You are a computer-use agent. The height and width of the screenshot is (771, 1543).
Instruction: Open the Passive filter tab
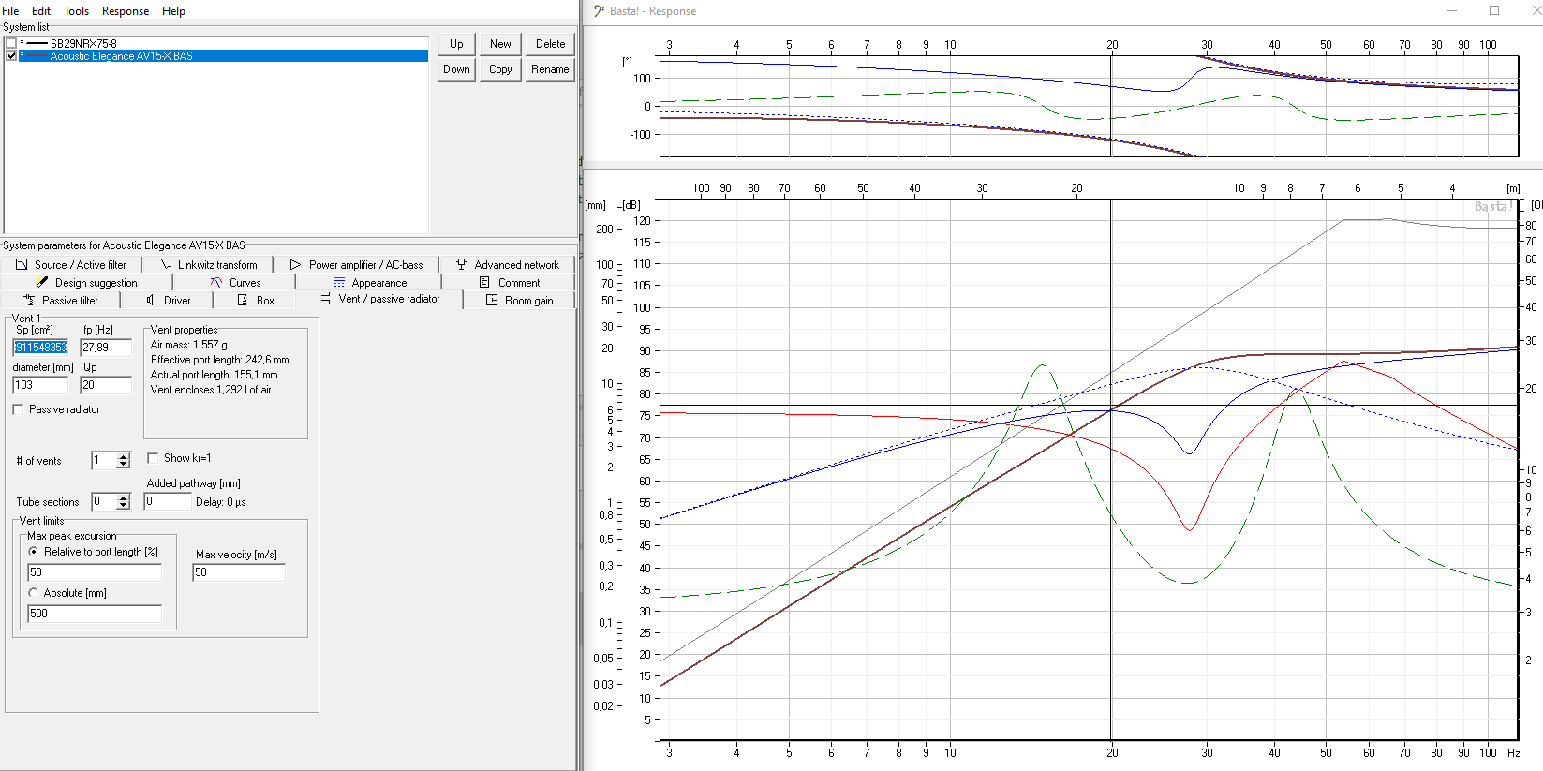(x=61, y=301)
